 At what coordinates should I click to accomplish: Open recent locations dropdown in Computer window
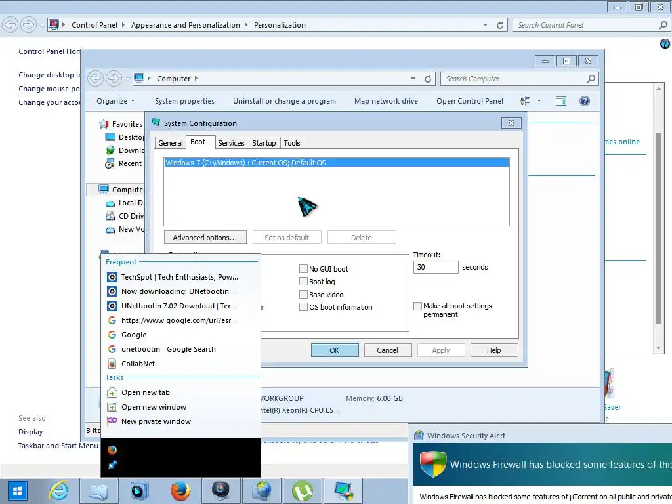tap(127, 79)
